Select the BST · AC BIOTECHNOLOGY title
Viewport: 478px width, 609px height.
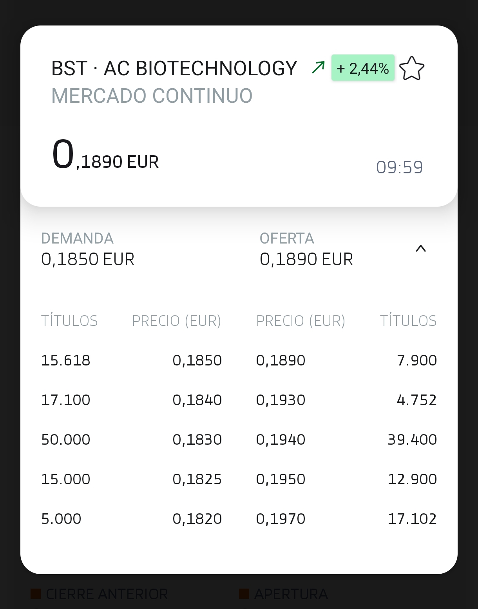click(x=174, y=69)
